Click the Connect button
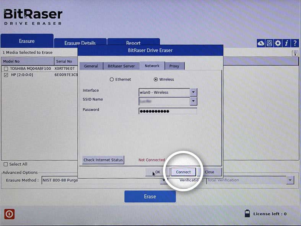Screen dimensions: 301x226 183,172
